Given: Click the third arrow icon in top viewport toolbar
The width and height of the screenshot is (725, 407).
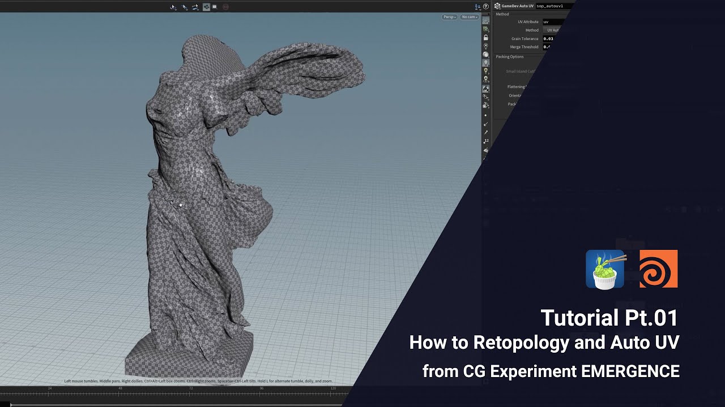Looking at the screenshot, I should tap(195, 7).
